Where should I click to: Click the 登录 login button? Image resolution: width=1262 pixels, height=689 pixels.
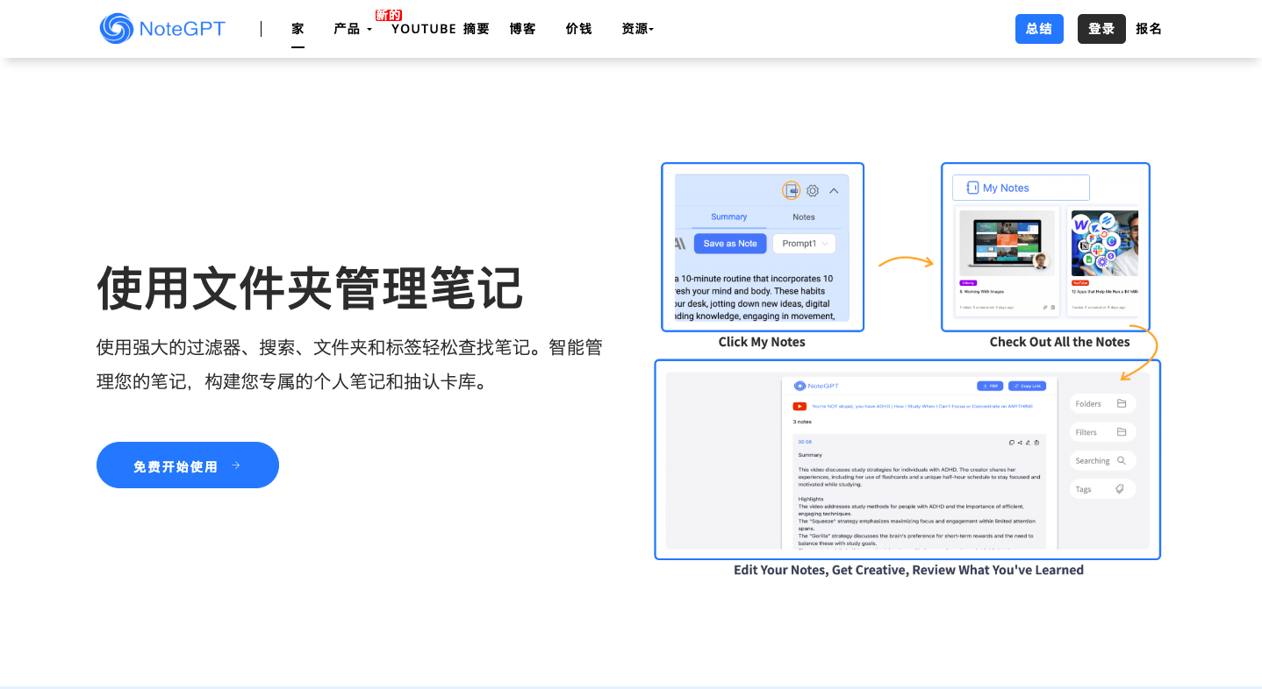coord(1101,29)
